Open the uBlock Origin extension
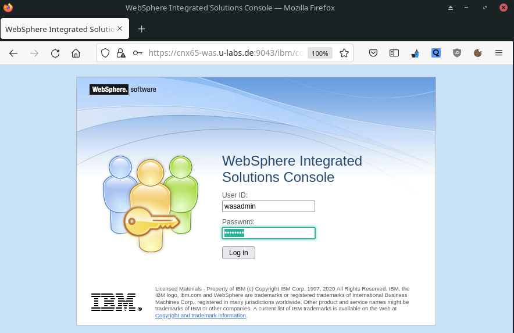Image resolution: width=514 pixels, height=333 pixels. [x=457, y=53]
